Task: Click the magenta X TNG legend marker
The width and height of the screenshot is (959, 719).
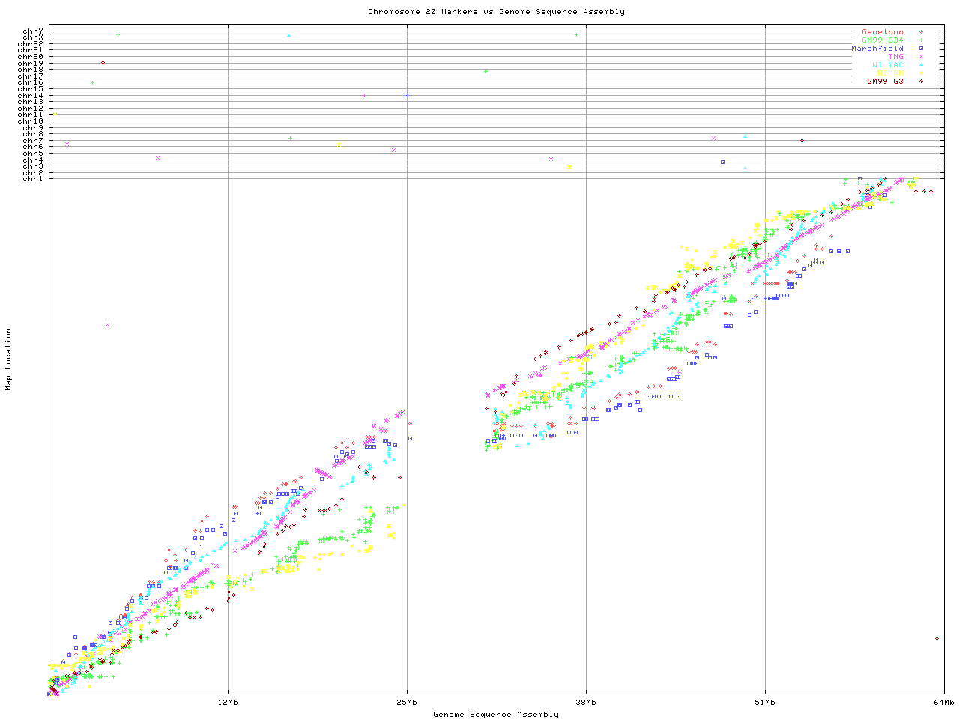Action: click(x=921, y=57)
